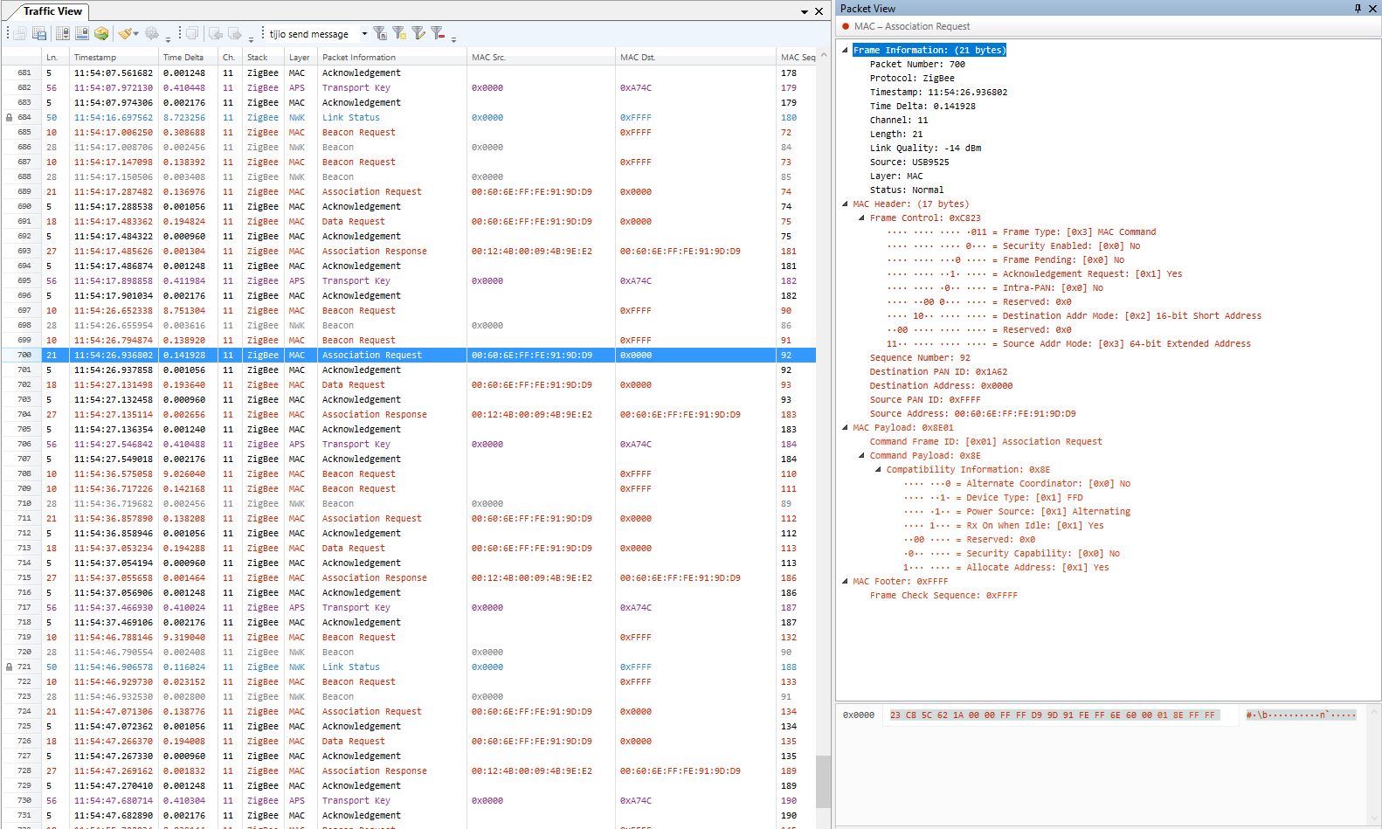Select packet 693 Association Response row
Screen dimensions: 1382x829
point(409,251)
